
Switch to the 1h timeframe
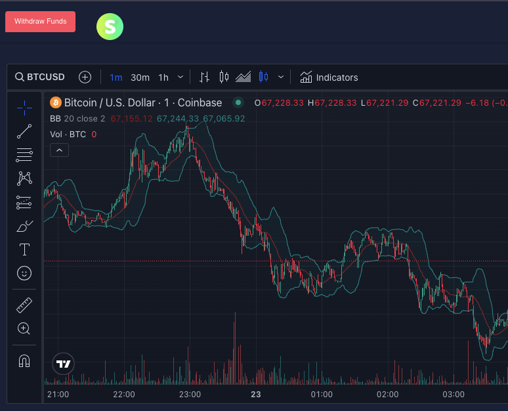(163, 77)
